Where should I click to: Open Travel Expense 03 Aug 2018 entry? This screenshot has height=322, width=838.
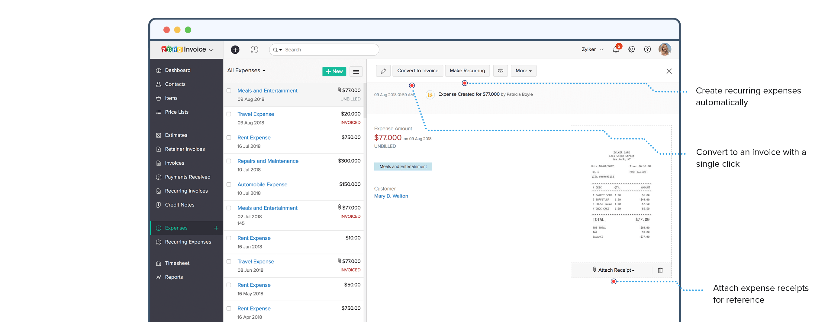click(x=256, y=114)
